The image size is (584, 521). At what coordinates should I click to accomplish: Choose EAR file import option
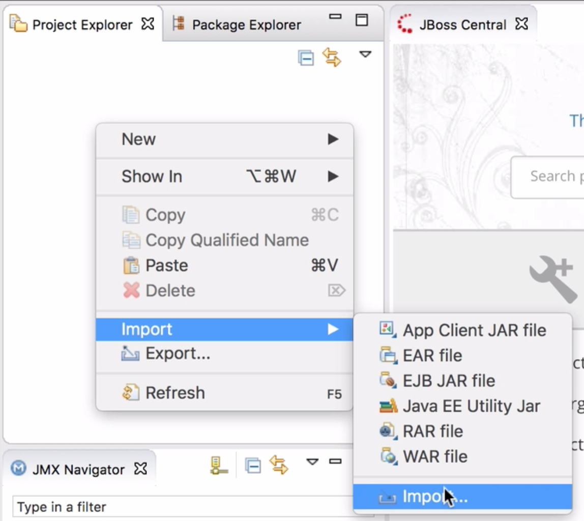click(432, 356)
